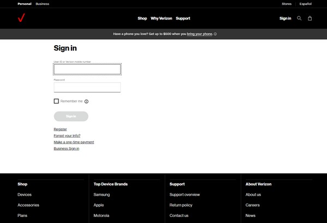Open Apple under Top Device Brands
Viewport: 327px width, 223px height.
pyautogui.click(x=99, y=205)
